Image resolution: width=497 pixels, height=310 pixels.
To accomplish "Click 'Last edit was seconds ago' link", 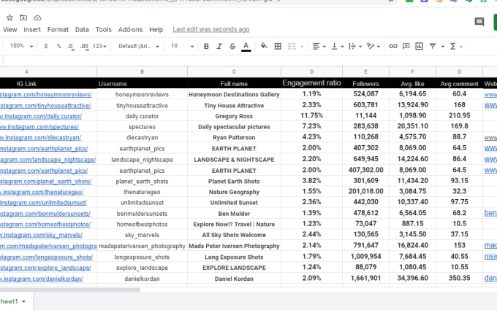I will click(x=210, y=29).
